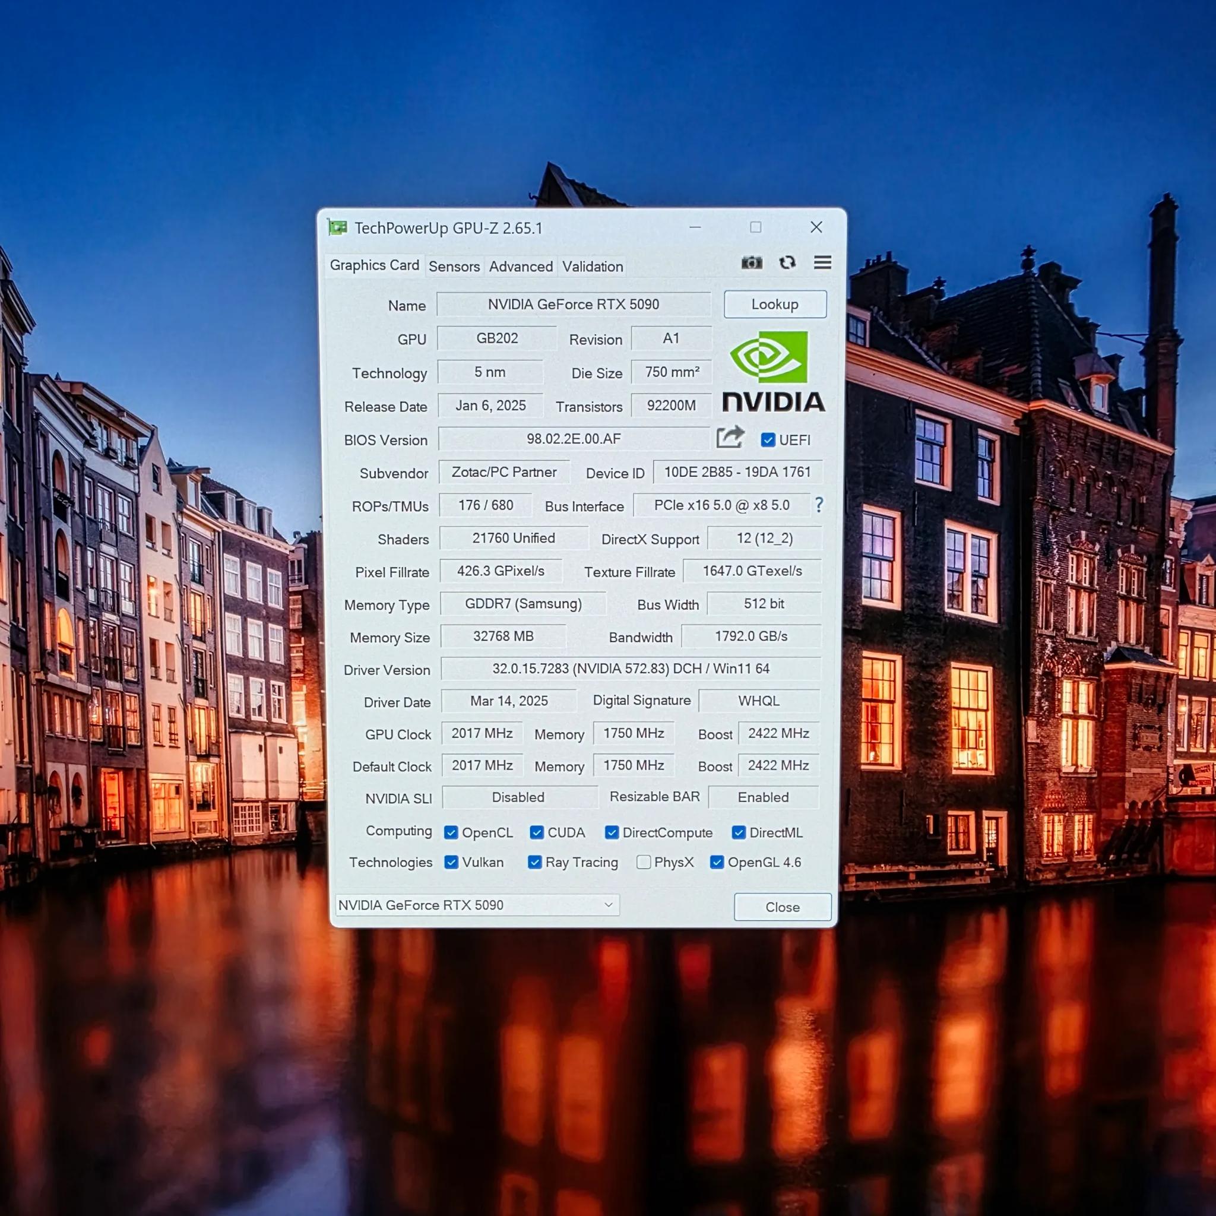Click the Pixel Fillrate field 426.3 GPixel/s
This screenshot has width=1216, height=1216.
point(501,571)
